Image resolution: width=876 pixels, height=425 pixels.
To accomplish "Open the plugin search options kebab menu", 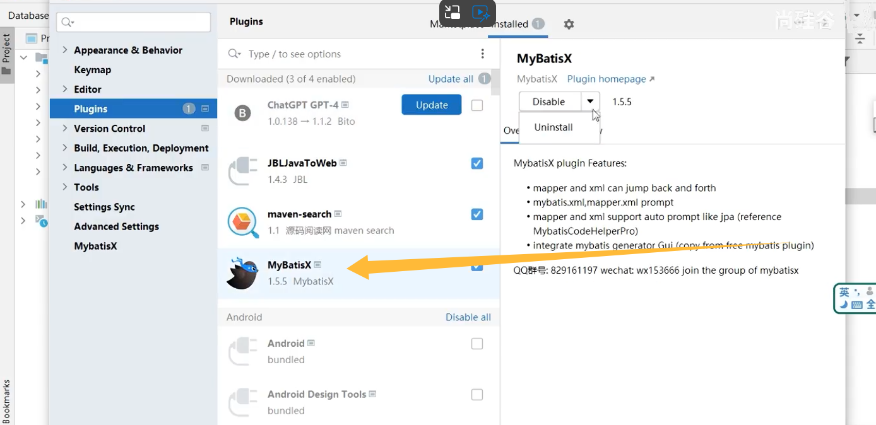I will (x=482, y=54).
